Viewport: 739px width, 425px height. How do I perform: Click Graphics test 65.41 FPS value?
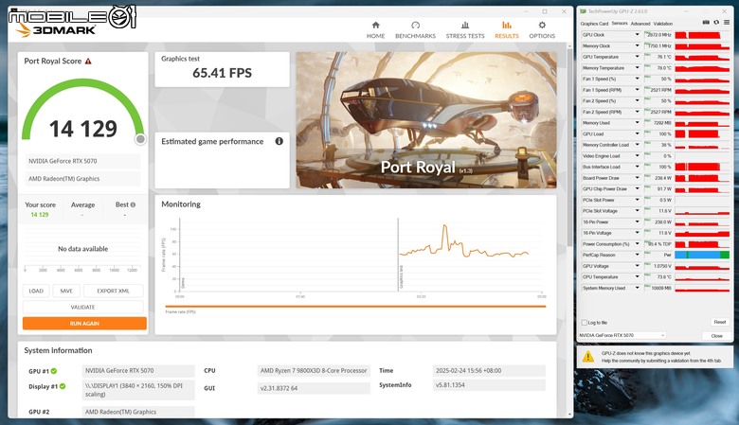tap(222, 73)
